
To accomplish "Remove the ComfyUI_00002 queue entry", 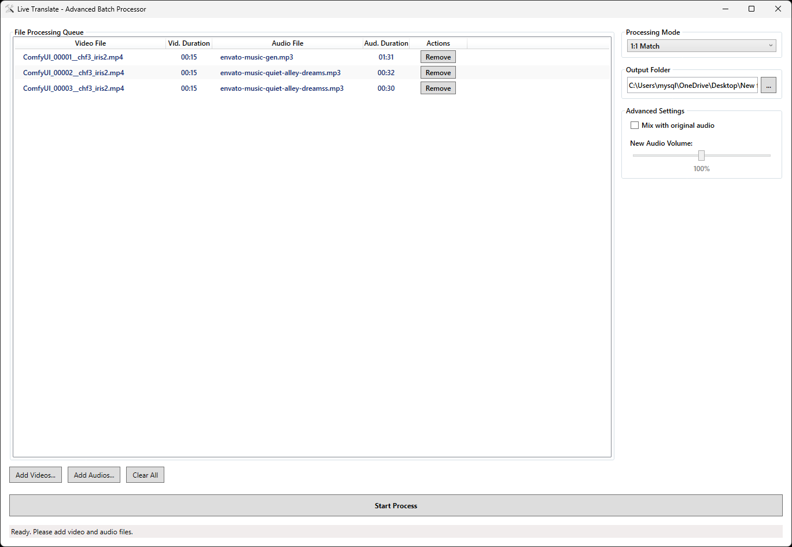I will 438,73.
